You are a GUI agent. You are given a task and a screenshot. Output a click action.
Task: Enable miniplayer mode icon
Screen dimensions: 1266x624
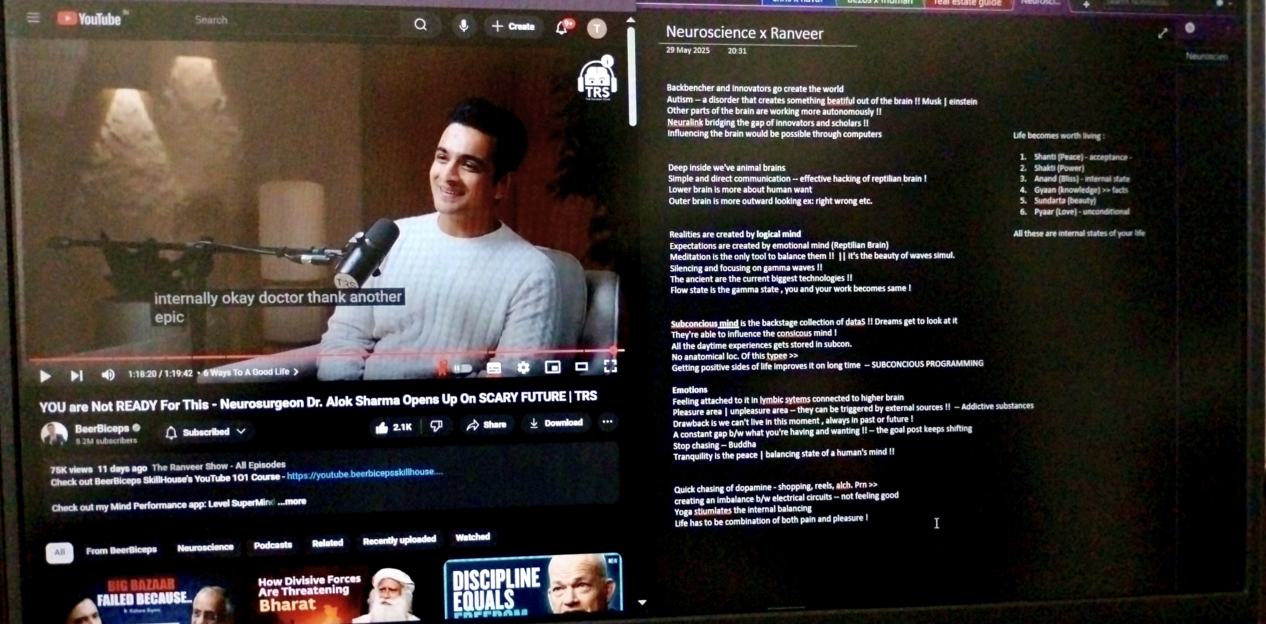click(552, 367)
